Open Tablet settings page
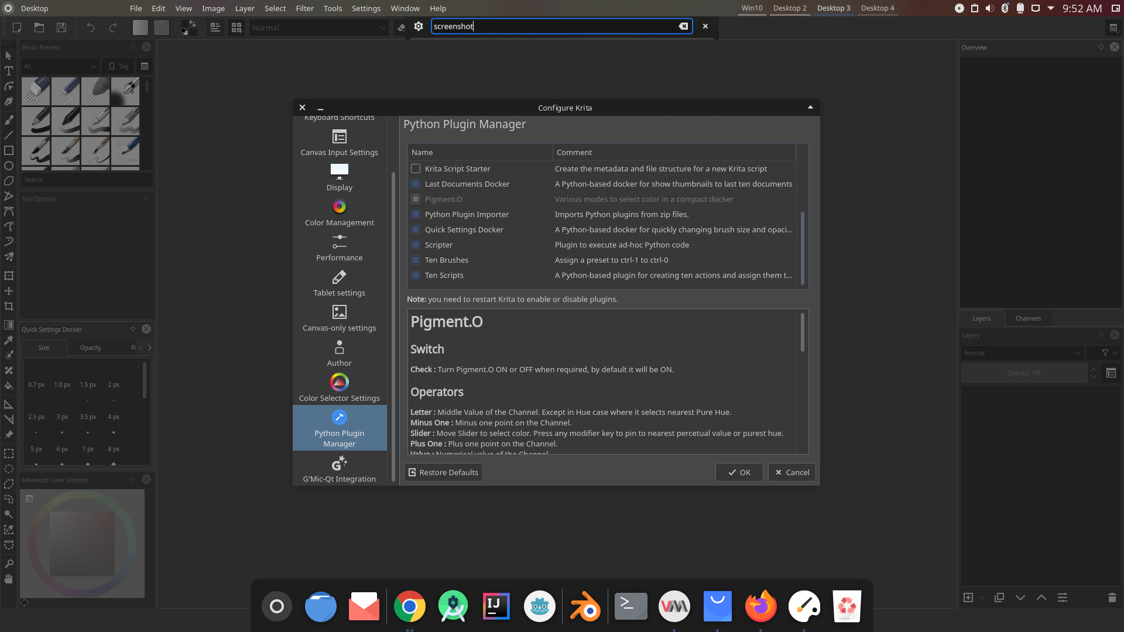The image size is (1124, 632). pyautogui.click(x=340, y=283)
